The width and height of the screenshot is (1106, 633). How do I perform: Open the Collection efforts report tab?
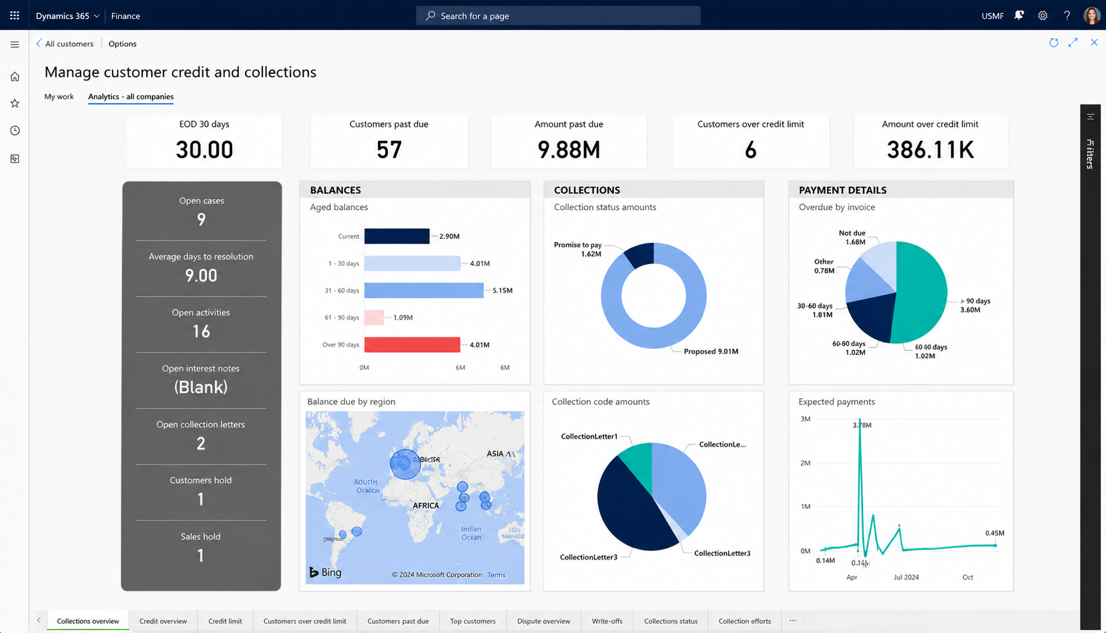pyautogui.click(x=744, y=621)
